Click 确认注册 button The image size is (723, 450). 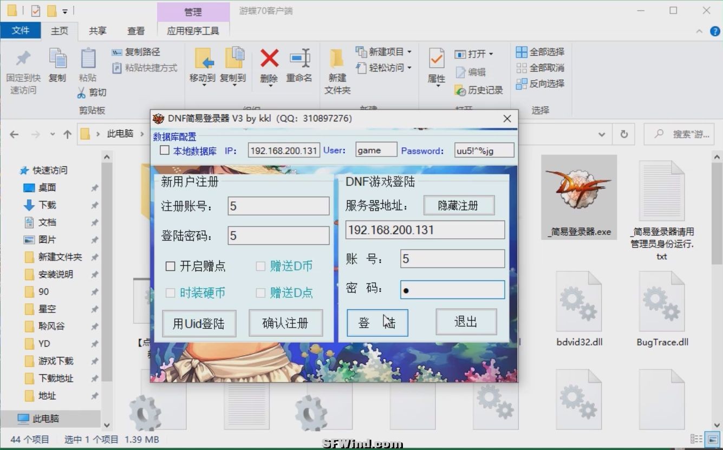pyautogui.click(x=285, y=324)
